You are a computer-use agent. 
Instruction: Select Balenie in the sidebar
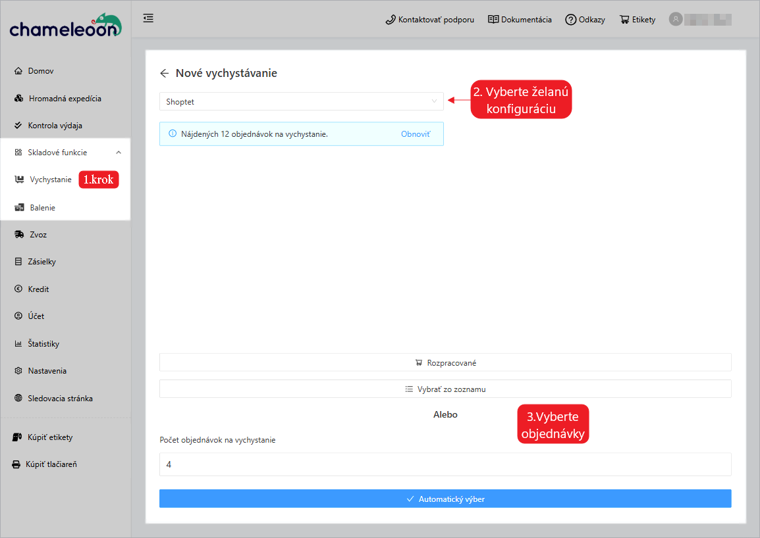pos(42,208)
